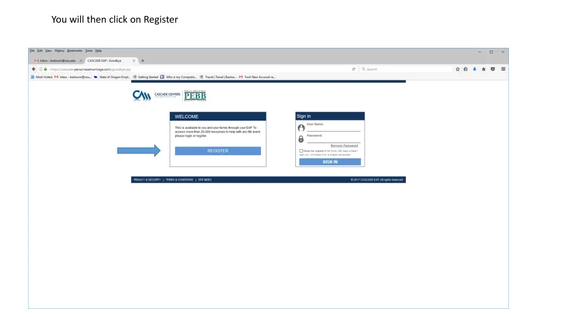Click the Recover Password link
Image resolution: width=564 pixels, height=317 pixels.
click(344, 145)
